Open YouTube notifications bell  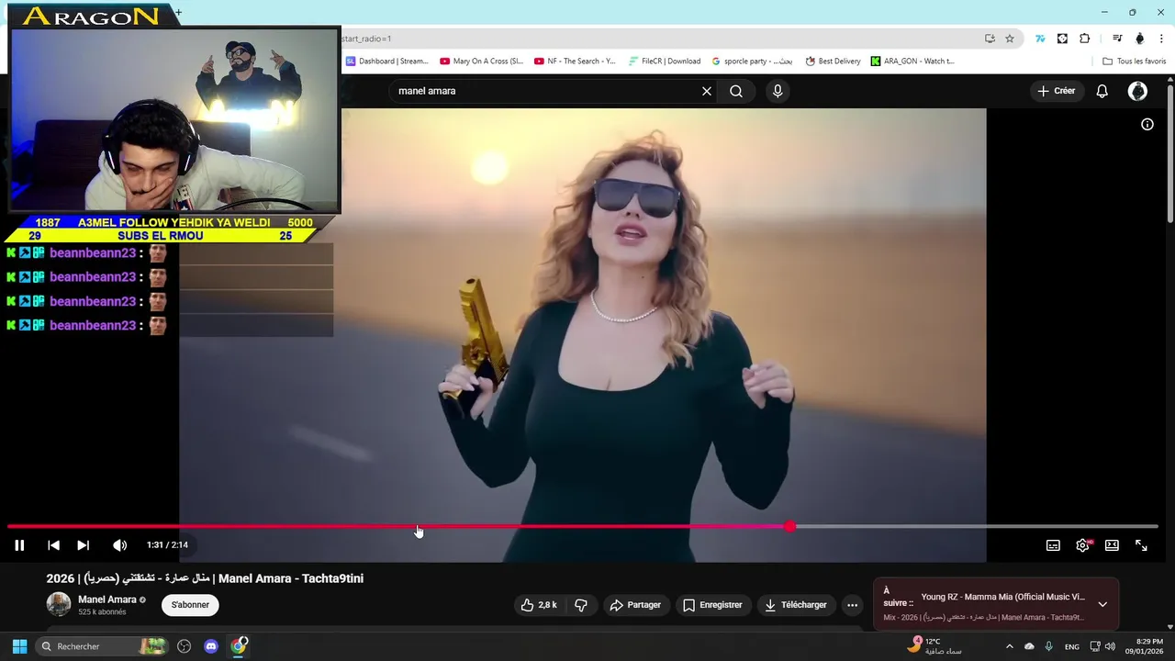(x=1102, y=91)
